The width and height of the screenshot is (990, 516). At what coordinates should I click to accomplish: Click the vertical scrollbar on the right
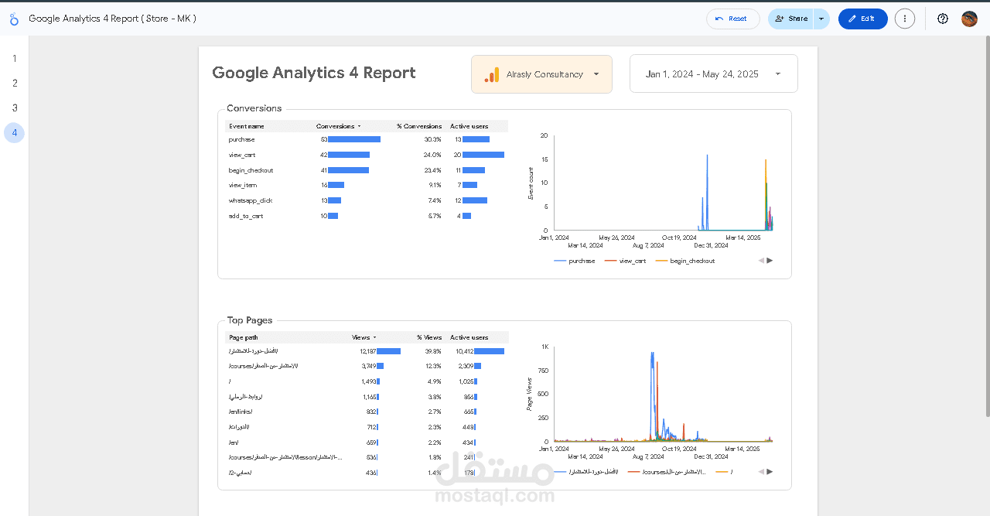(x=986, y=232)
